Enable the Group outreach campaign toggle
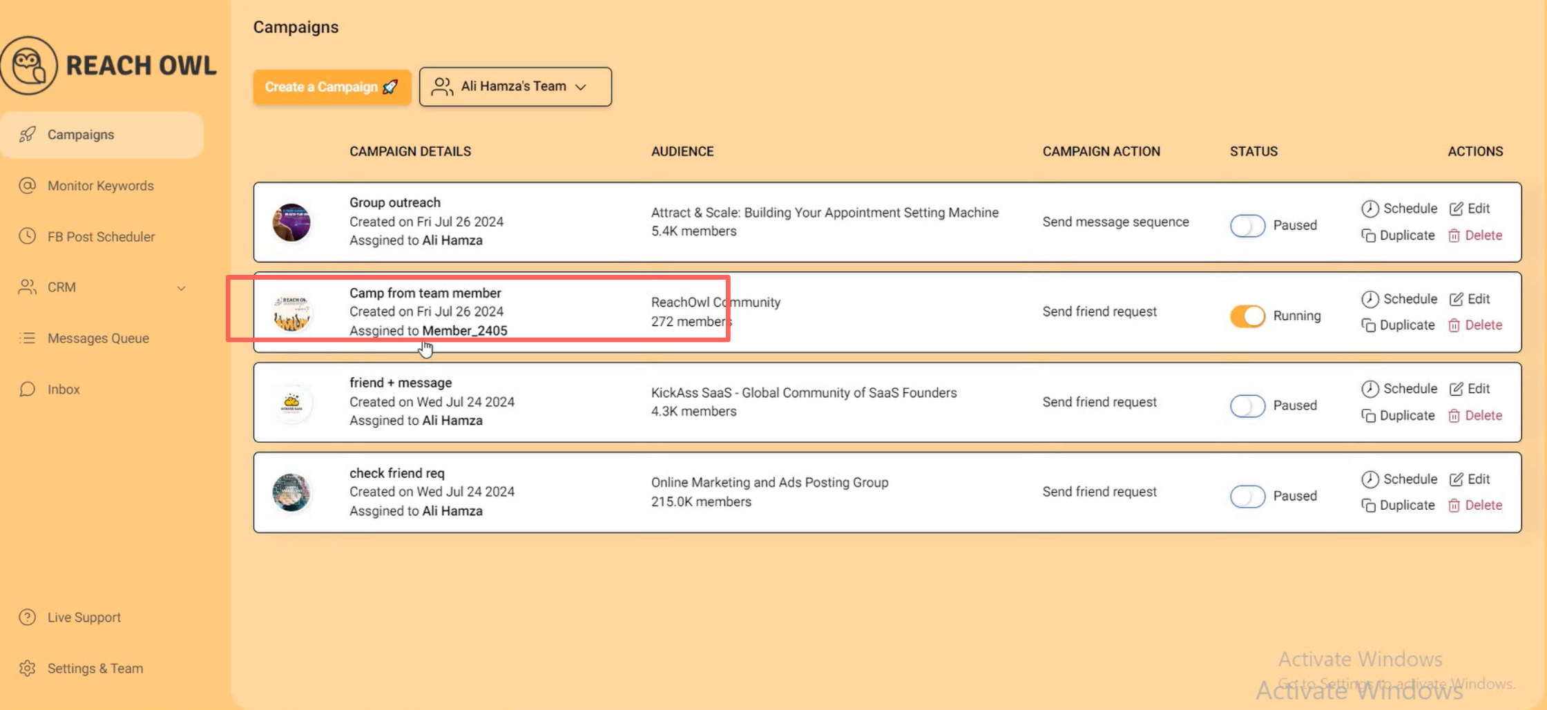1547x710 pixels. pyautogui.click(x=1247, y=226)
